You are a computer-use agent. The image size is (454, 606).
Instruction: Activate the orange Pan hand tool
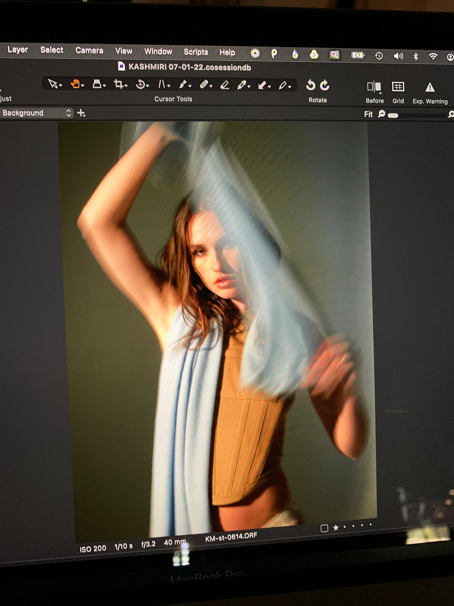(75, 84)
